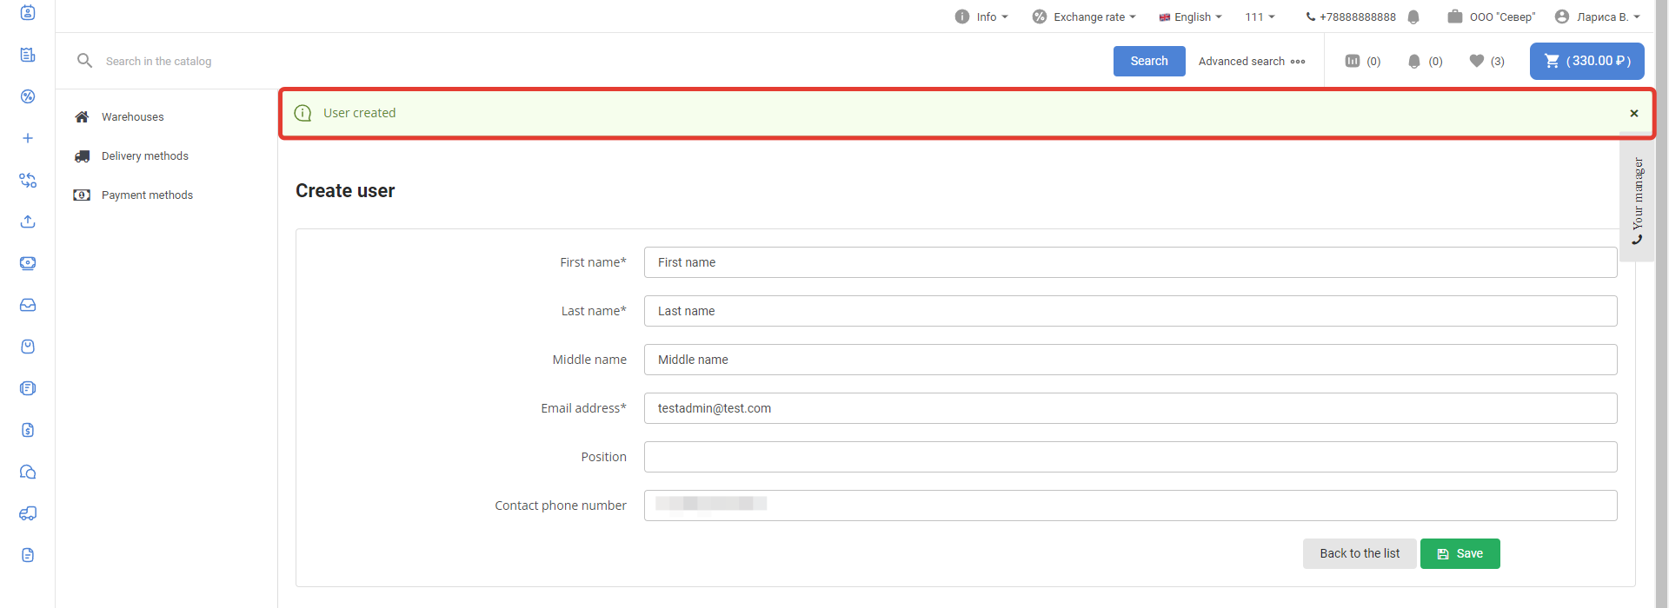Expand the Info dropdown
Screen dimensions: 1669x608
pos(982,17)
